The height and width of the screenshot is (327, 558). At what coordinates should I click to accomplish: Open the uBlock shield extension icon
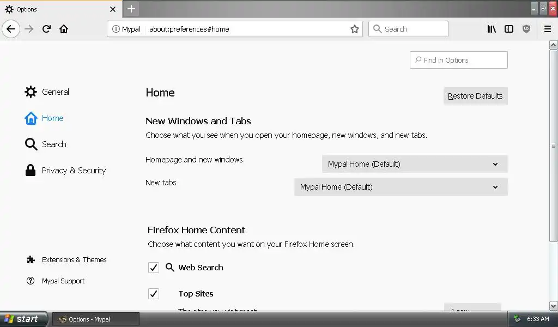tap(526, 29)
